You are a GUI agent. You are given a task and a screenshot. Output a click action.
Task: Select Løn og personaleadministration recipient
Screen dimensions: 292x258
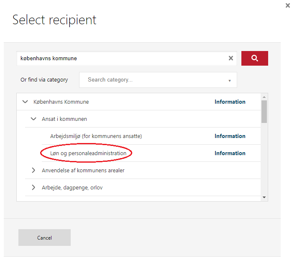88,153
